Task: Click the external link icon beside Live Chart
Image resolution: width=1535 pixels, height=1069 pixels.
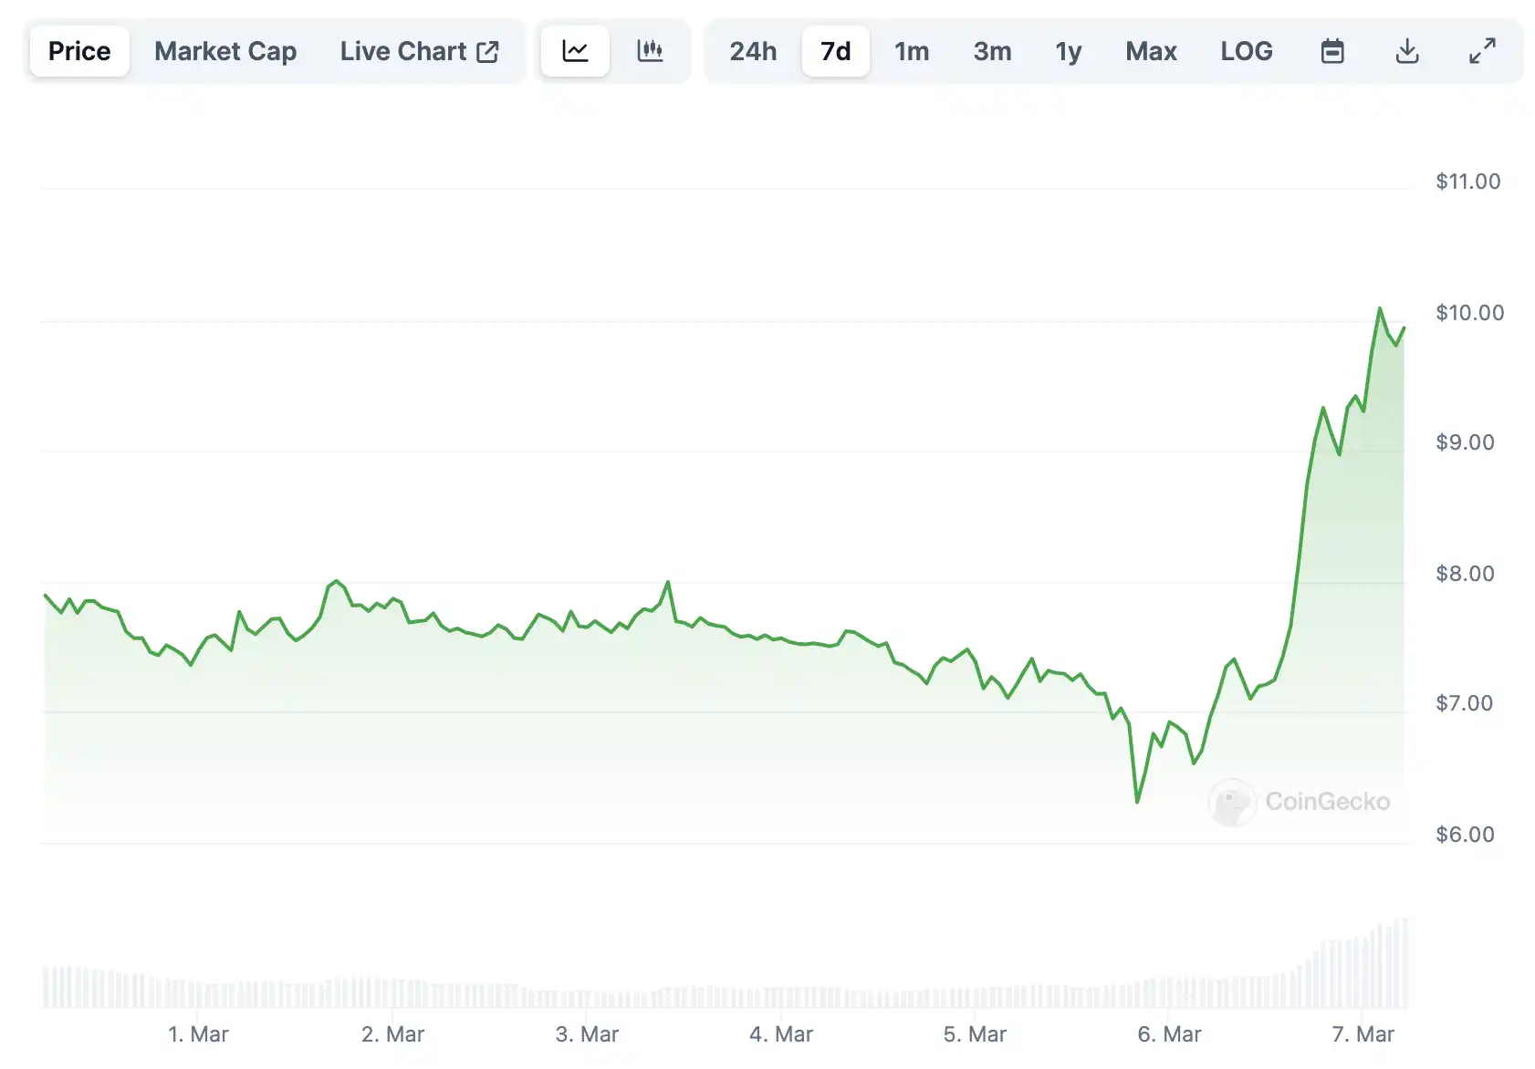Action: [488, 52]
